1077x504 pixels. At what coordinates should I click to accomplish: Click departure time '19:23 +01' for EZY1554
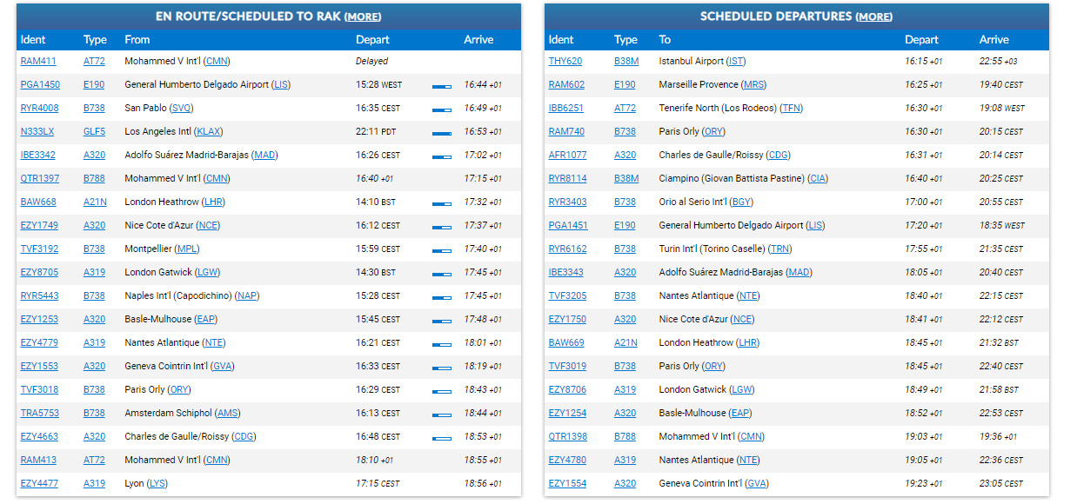923,484
